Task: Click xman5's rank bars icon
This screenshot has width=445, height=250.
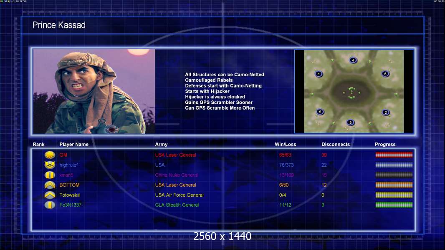Action: pos(50,175)
